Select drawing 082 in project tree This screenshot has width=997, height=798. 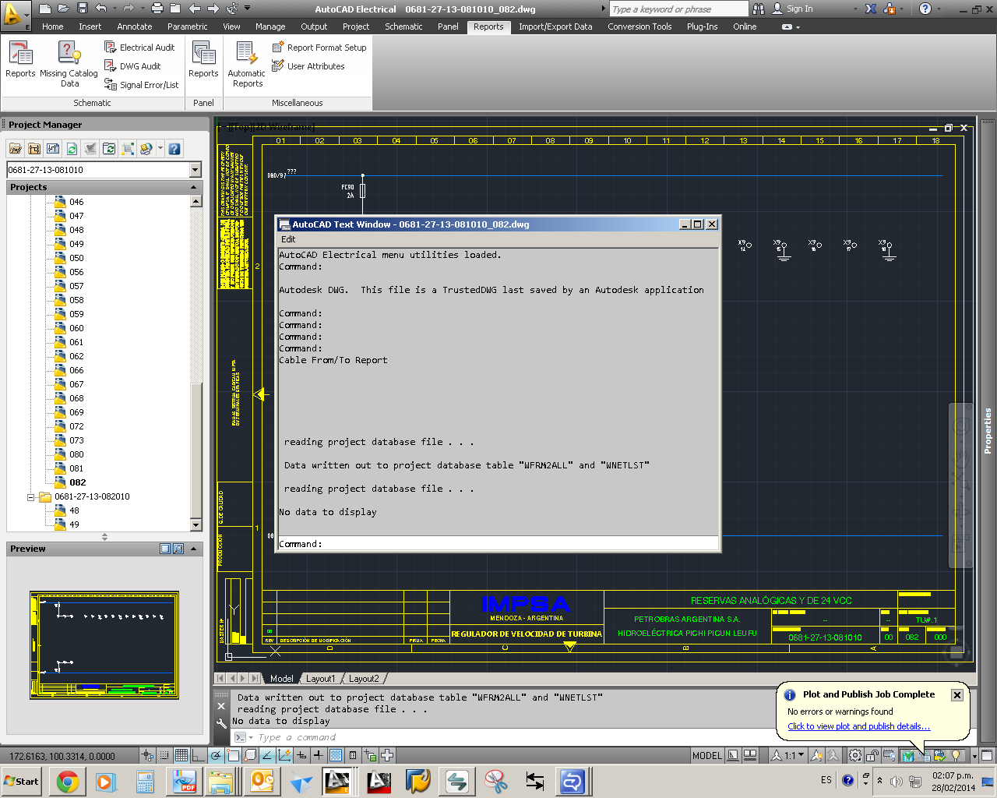tap(78, 482)
